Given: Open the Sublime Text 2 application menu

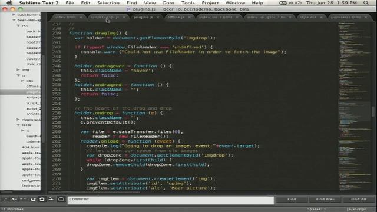Looking at the screenshot, I should 39,3.
